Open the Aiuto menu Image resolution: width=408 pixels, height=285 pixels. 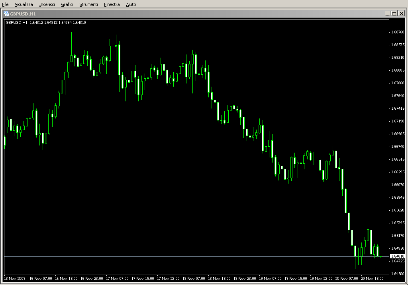(x=131, y=4)
